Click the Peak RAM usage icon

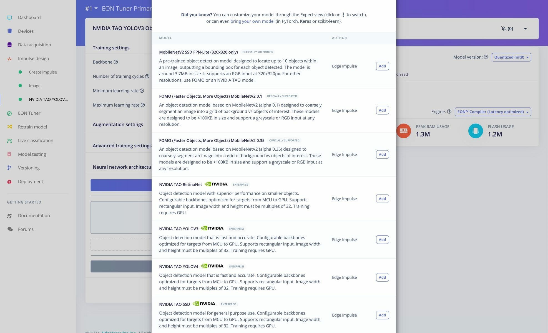pos(403,131)
